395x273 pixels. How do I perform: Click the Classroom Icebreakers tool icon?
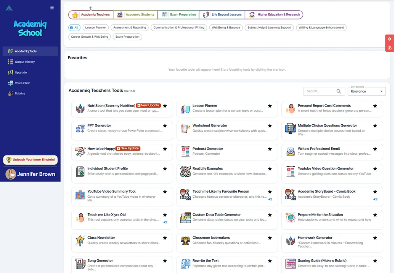(x=185, y=241)
